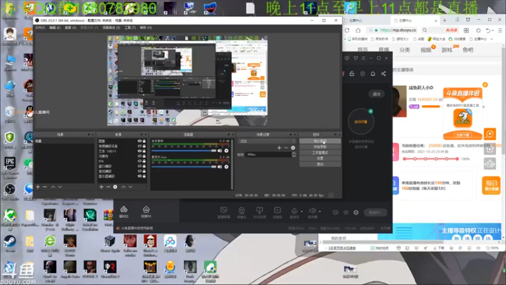
Task: Open 福利社 in Douyu companion
Action: click(123, 212)
